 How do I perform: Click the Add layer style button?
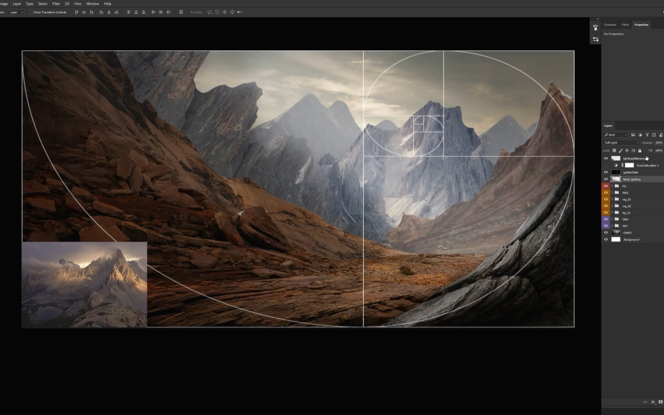click(x=653, y=402)
